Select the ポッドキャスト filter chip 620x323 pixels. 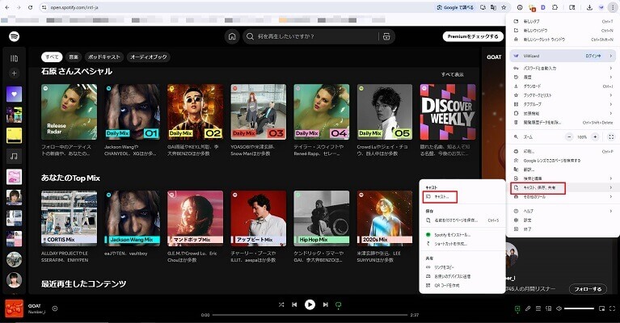point(104,57)
